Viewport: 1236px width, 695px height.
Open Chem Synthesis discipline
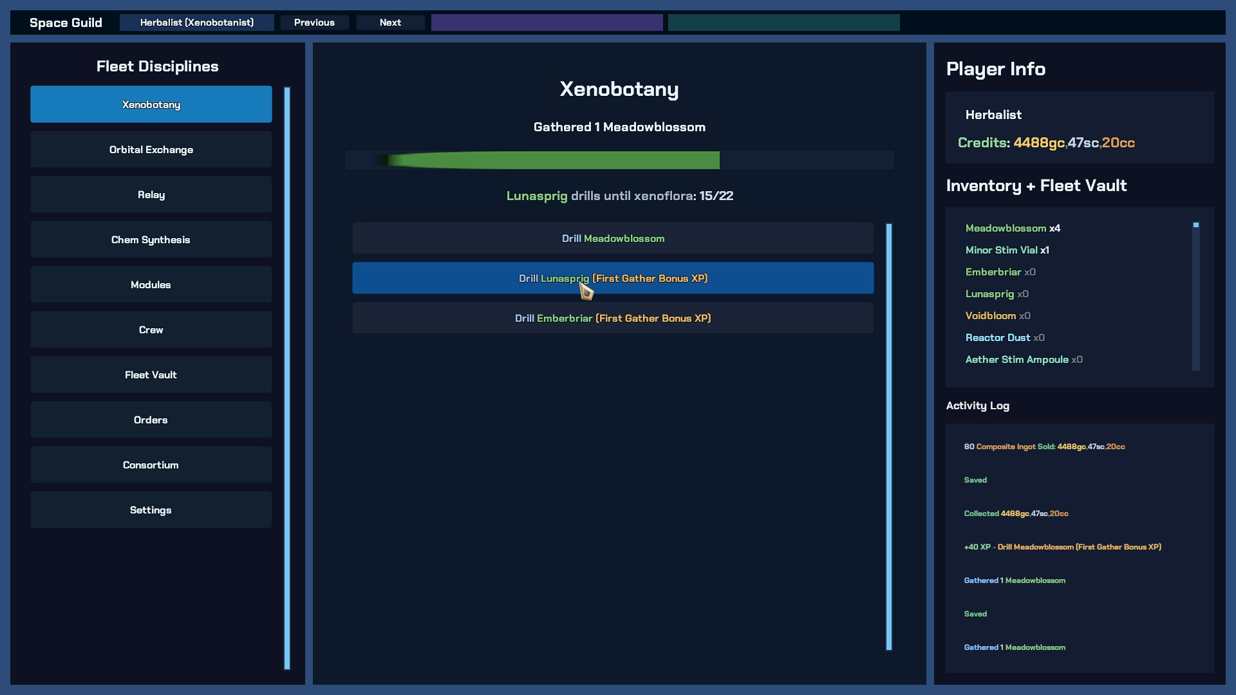(151, 239)
